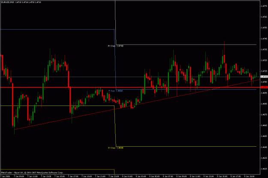Click the 8 Jan 05:00 time label
This screenshot has width=268, height=178.
tap(154, 176)
